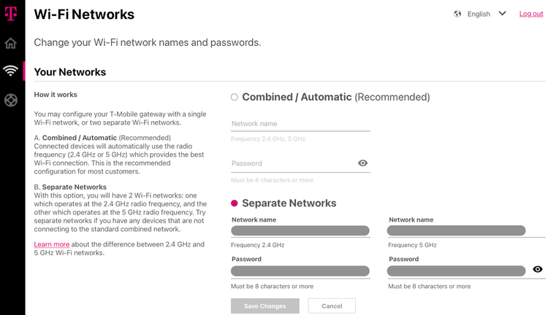548x315 pixels.
Task: Select the Wi-Fi networks sidebar icon
Action: coord(10,71)
